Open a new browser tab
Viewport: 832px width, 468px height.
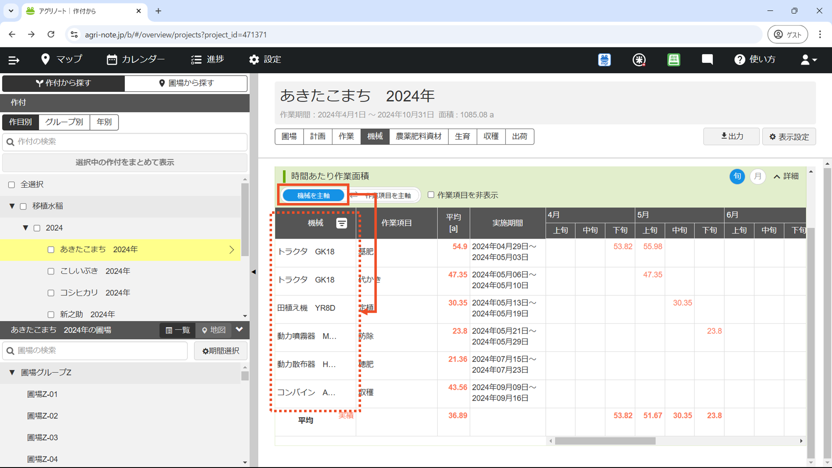(x=158, y=11)
